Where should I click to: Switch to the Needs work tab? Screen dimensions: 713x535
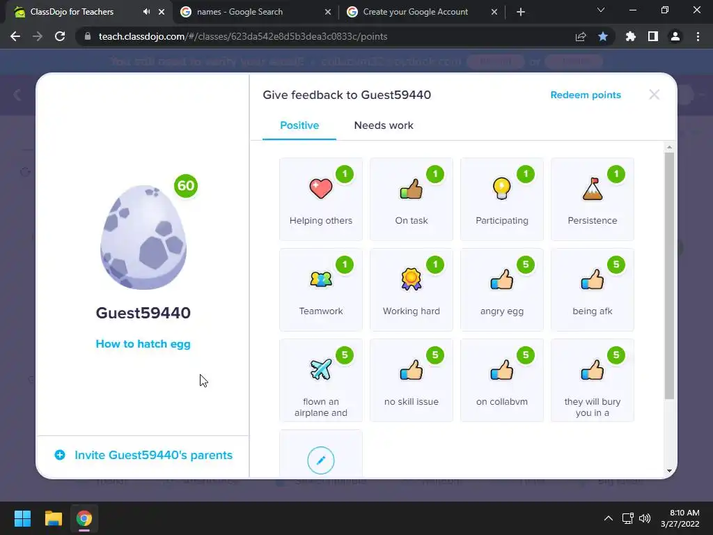[384, 125]
